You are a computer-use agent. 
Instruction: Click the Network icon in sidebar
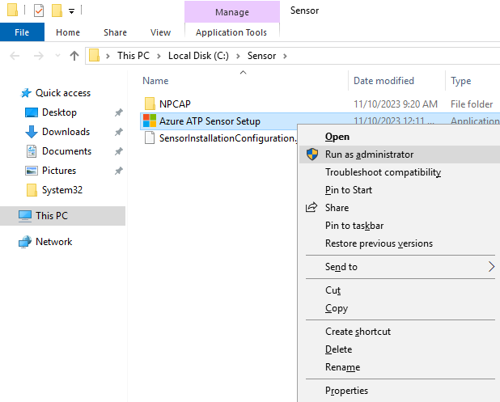point(25,242)
